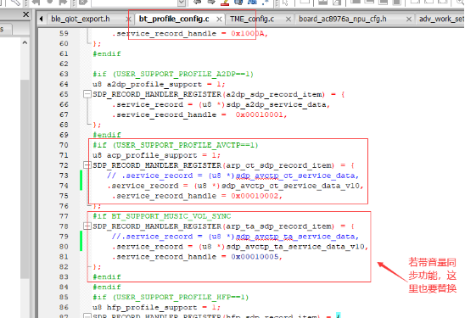Click the highlighter marker toolbar icon
The image size is (465, 318).
click(225, 3)
